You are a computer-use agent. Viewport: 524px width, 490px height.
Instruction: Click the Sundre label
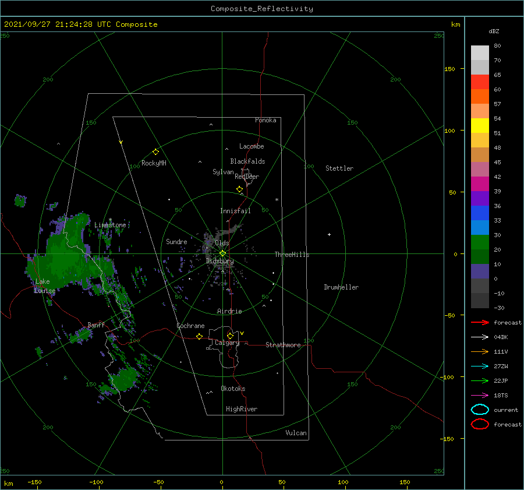[176, 241]
